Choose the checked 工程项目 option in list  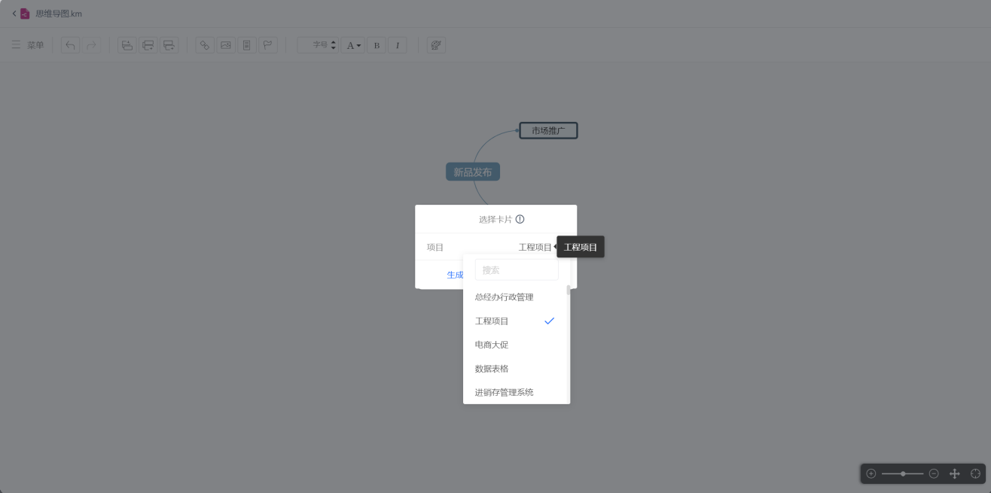click(515, 321)
